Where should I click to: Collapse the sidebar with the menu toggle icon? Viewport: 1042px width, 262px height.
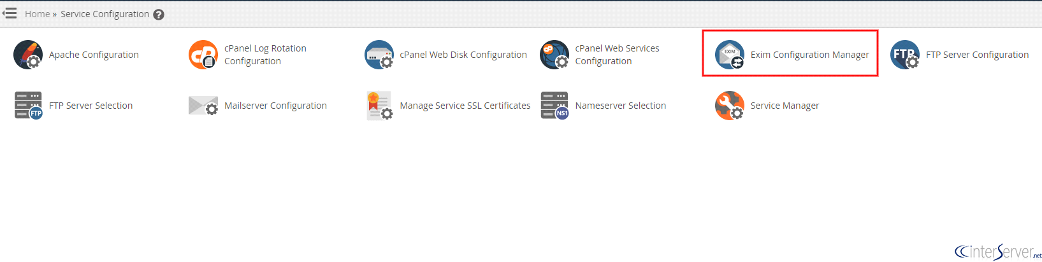pos(9,13)
